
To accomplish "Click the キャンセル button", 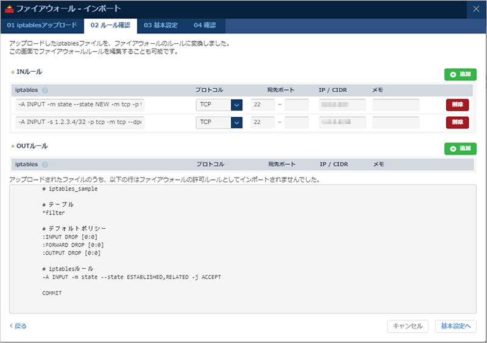I will 407,326.
